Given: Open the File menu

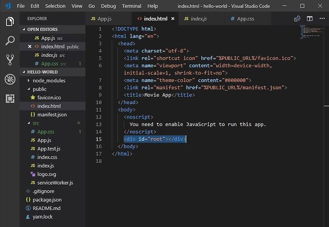Looking at the screenshot, I should click(21, 6).
